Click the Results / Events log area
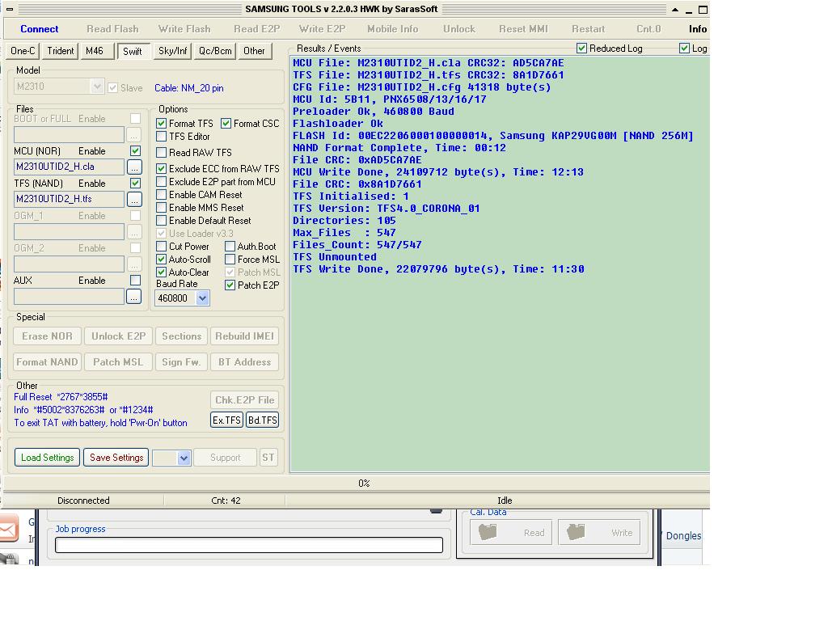 (x=500, y=264)
